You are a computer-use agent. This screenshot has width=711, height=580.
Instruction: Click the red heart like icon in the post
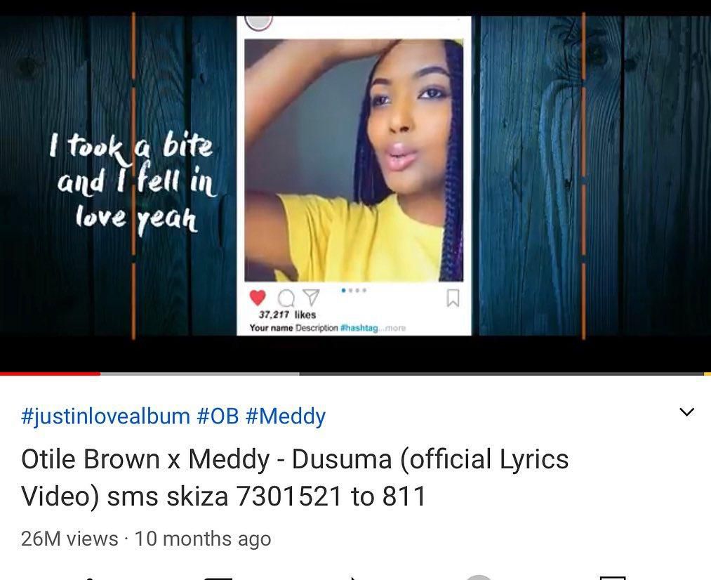pyautogui.click(x=258, y=298)
